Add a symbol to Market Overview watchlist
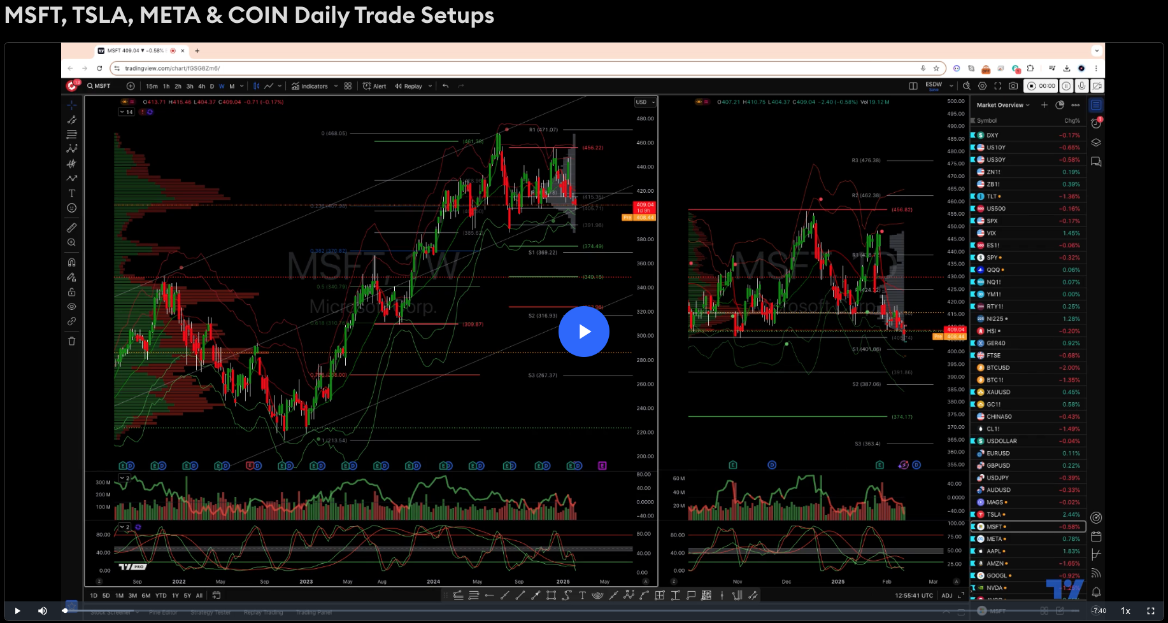Screen dimensions: 1168x623 point(1044,105)
